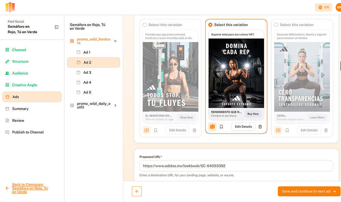Click Buy Now button in second ad
The height and width of the screenshot is (202, 341).
click(x=253, y=114)
